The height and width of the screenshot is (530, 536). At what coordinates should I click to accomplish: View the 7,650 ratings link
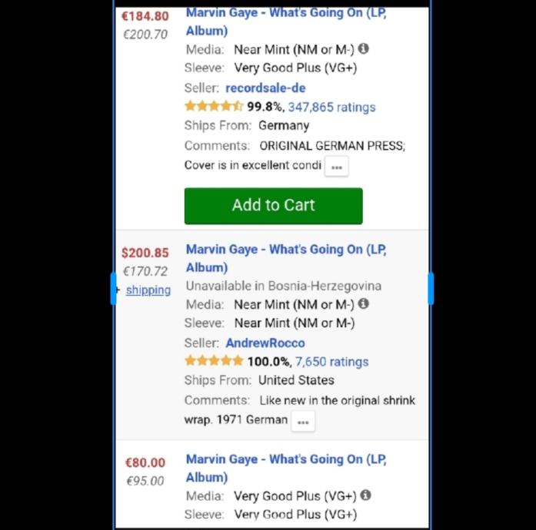[x=331, y=362]
